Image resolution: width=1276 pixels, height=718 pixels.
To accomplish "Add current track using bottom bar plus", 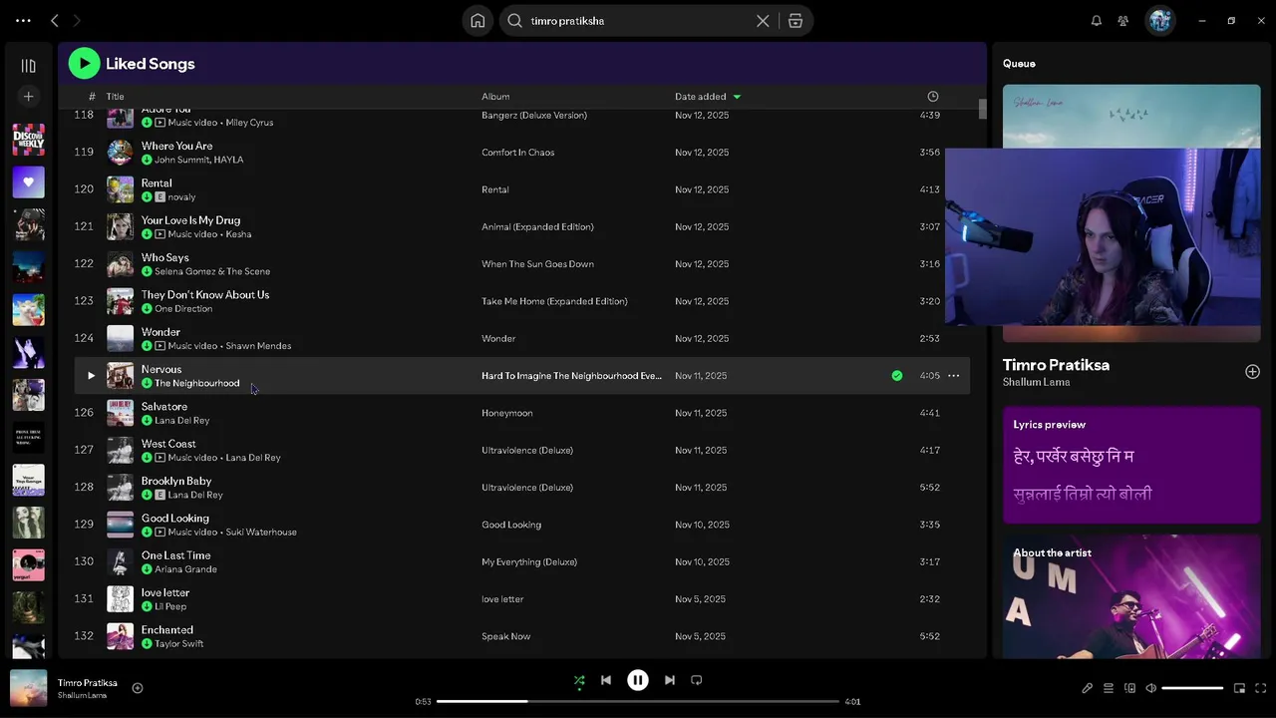I will 138,688.
